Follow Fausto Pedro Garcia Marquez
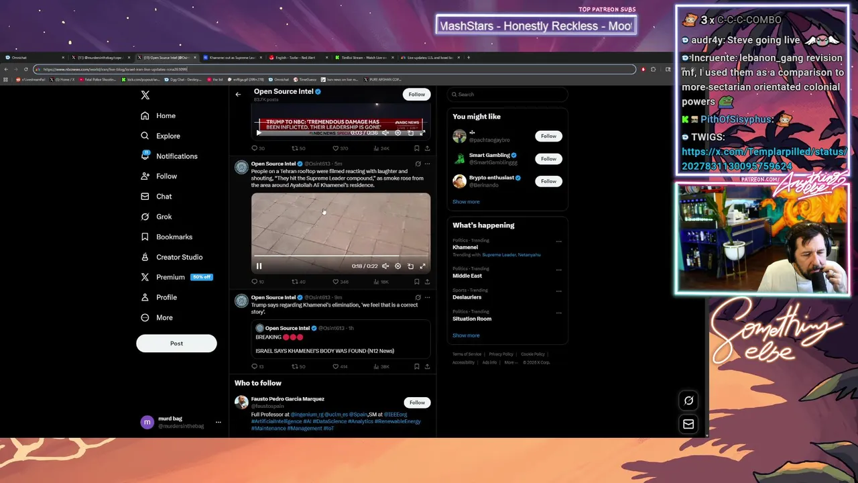The height and width of the screenshot is (483, 858). [417, 402]
